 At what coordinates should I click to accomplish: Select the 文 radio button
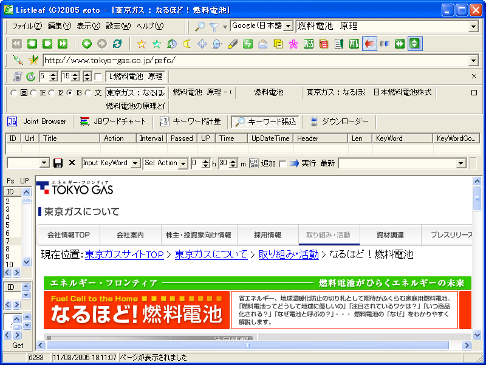(87, 92)
